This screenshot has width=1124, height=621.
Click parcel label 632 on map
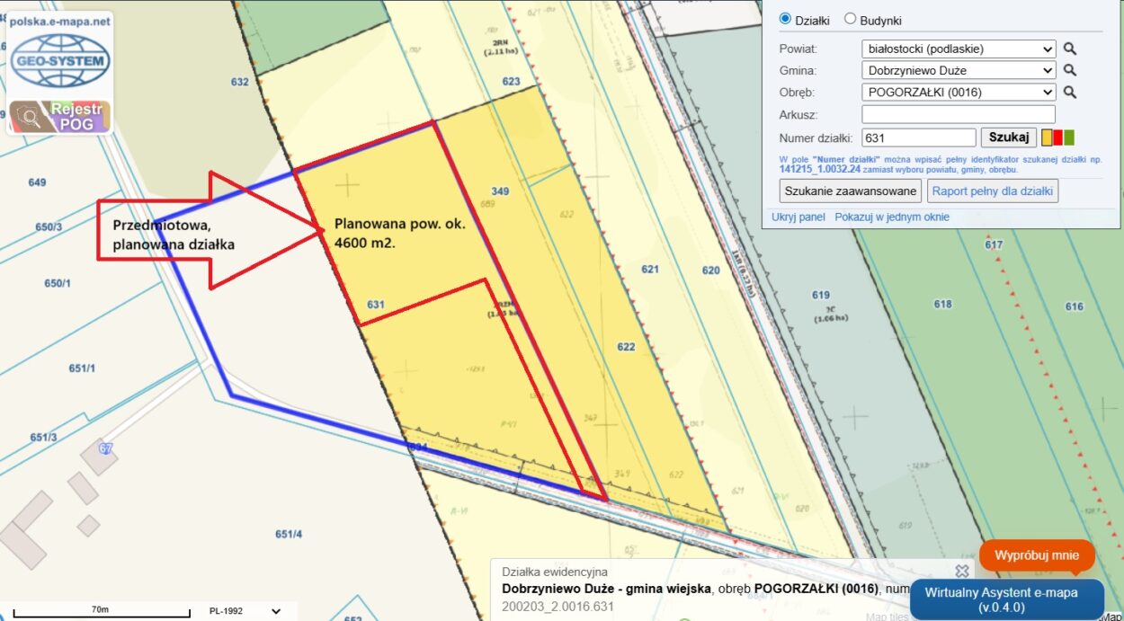(239, 82)
